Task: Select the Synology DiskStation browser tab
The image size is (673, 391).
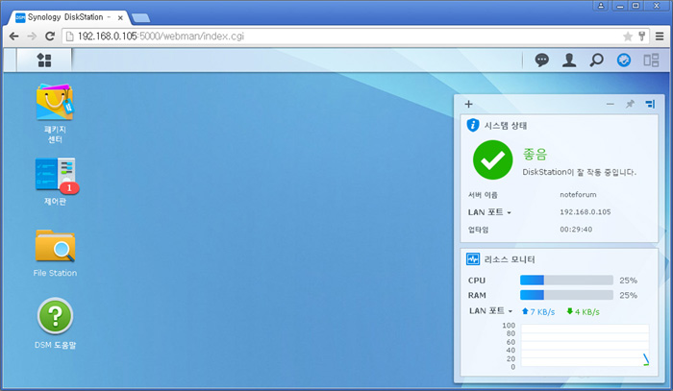Action: tap(68, 17)
